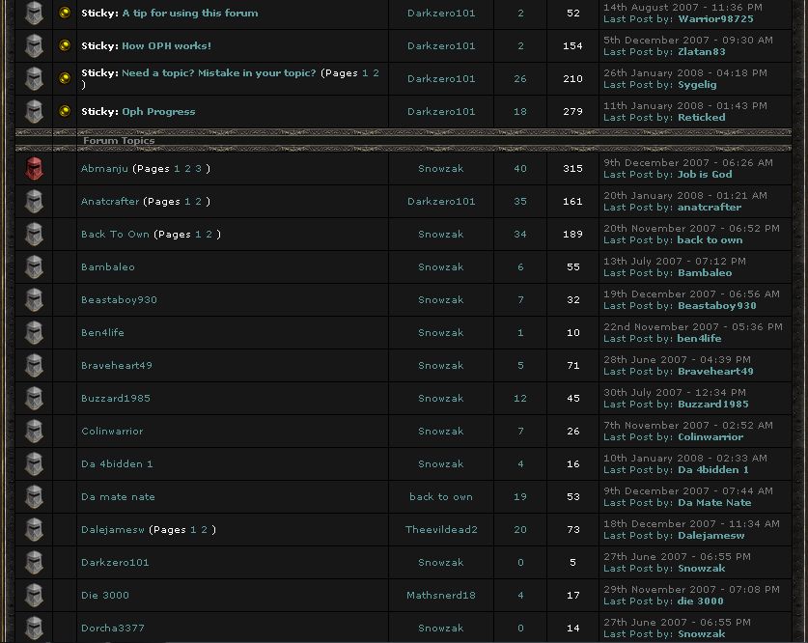Click yellow sticky marker beside Need a topic
Image resolution: width=808 pixels, height=643 pixels.
point(65,78)
